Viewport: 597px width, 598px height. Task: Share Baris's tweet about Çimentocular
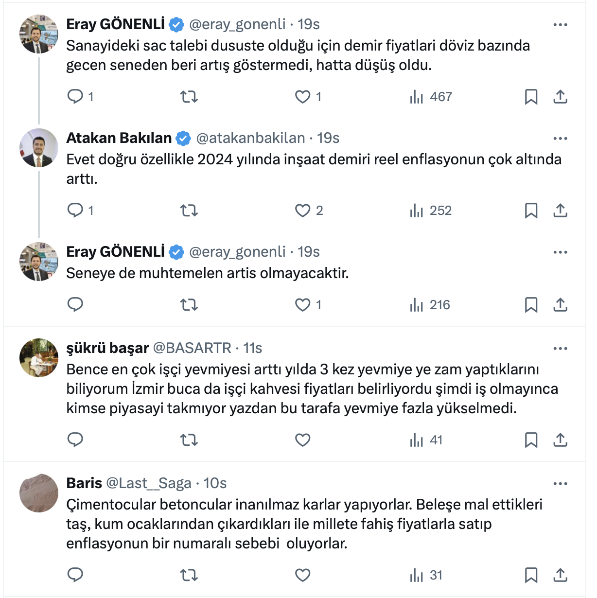point(560,575)
